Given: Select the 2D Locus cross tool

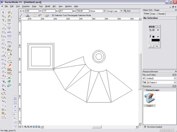Looking at the screenshot, I should pyautogui.click(x=3, y=52).
